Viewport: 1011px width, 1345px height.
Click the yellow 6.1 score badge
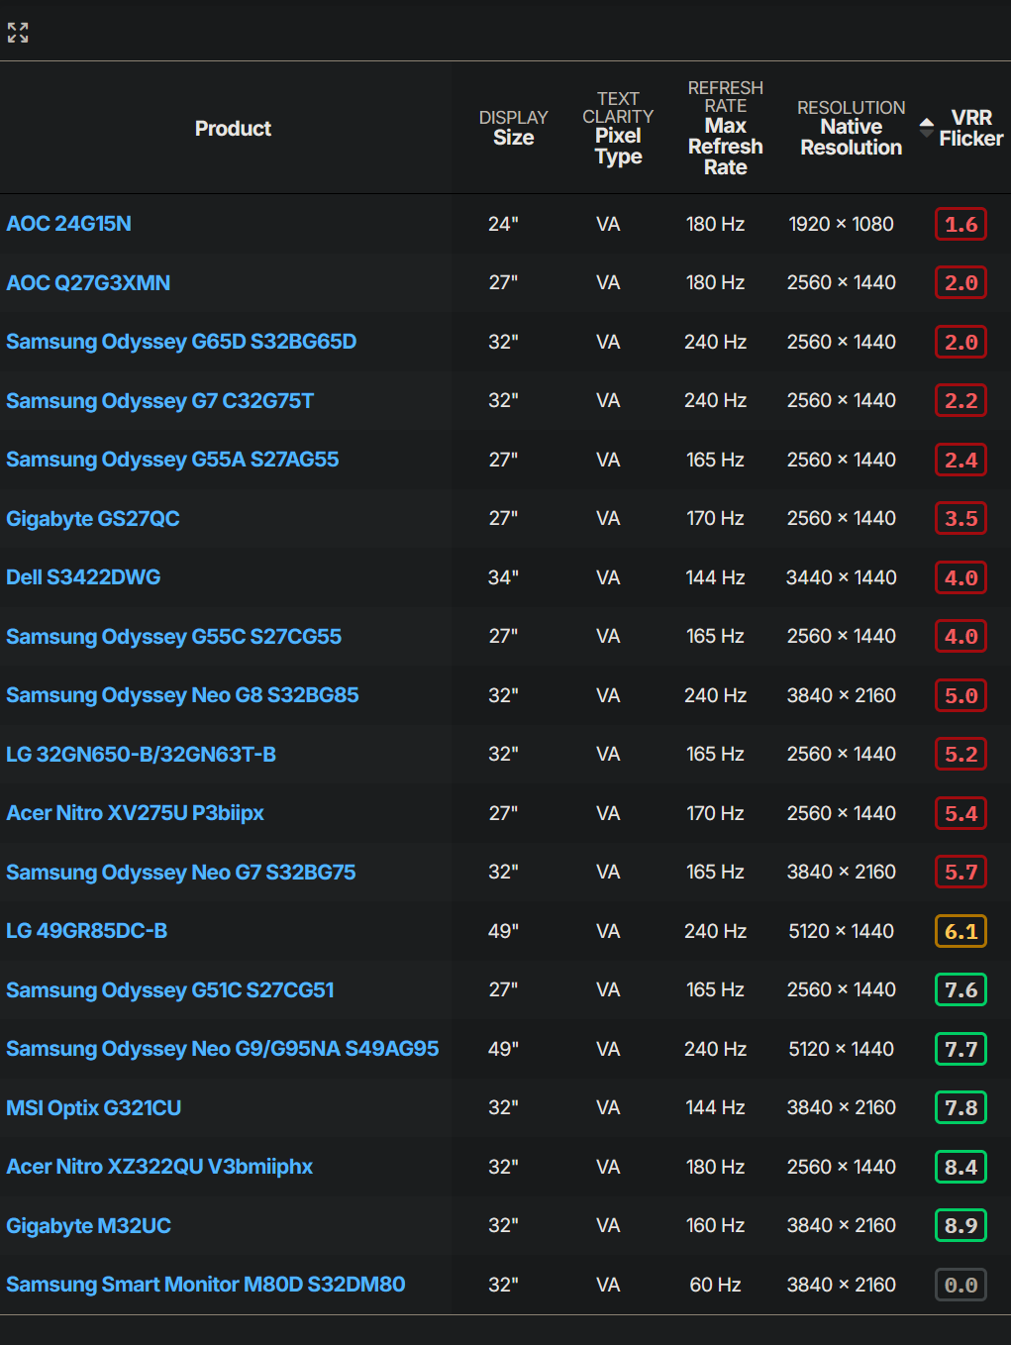[960, 931]
